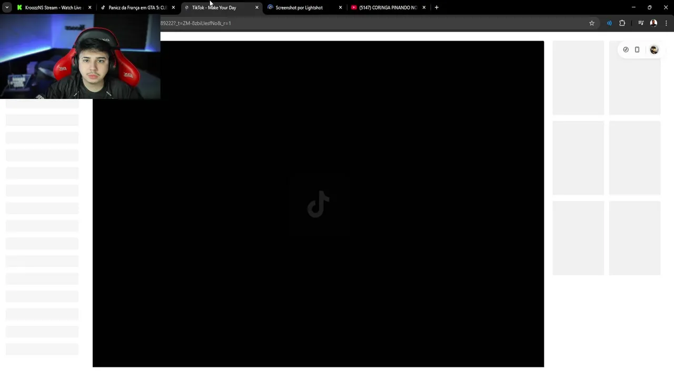
Task: Click the blue audio waves extension icon
Action: (609, 23)
